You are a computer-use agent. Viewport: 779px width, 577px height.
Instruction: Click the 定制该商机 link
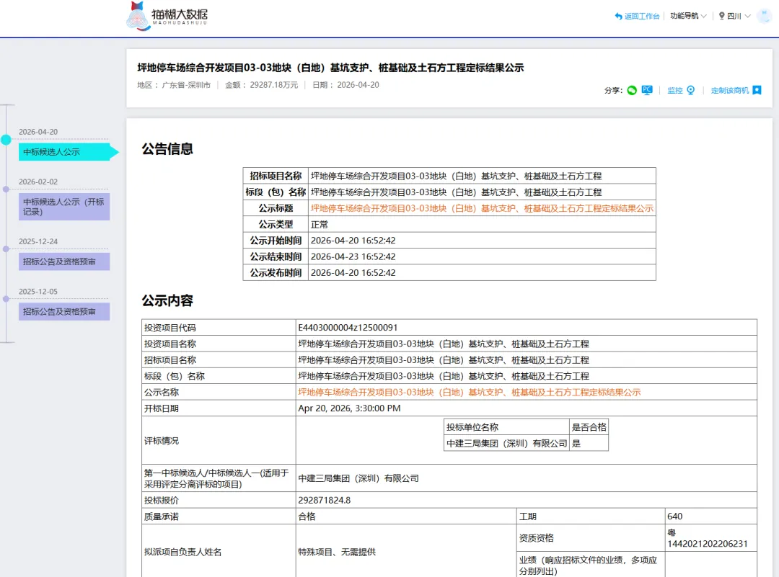[x=730, y=90]
